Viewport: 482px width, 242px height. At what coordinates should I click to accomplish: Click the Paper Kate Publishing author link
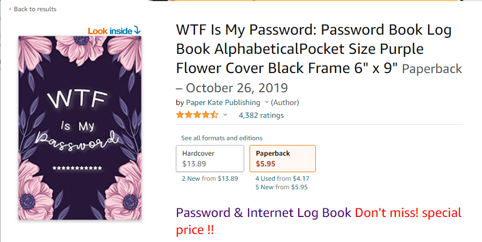coord(223,102)
